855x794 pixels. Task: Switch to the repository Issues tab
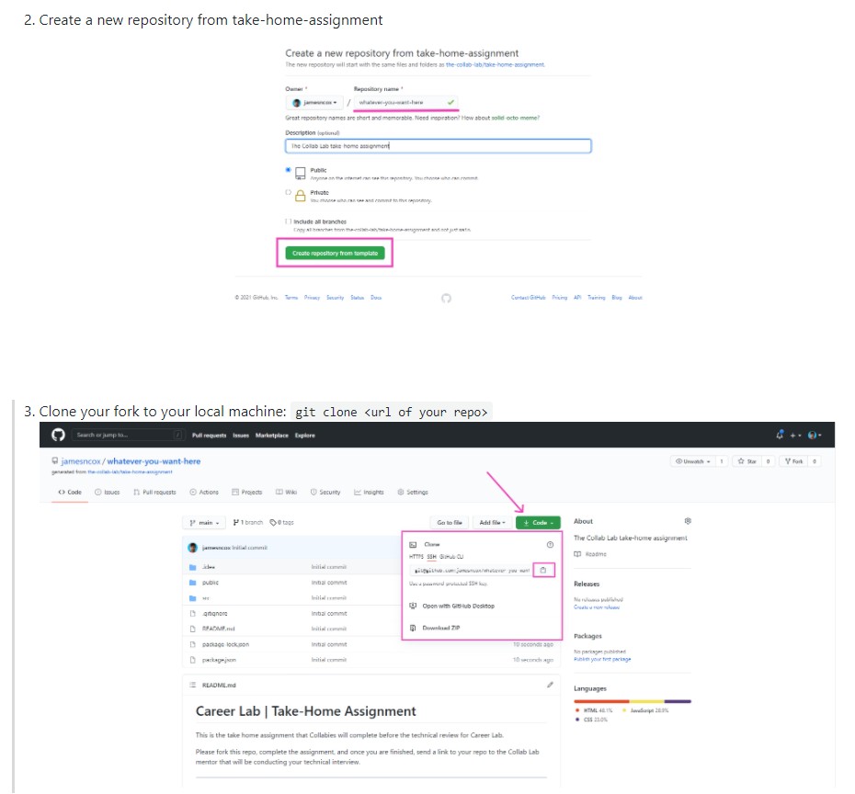tap(107, 492)
